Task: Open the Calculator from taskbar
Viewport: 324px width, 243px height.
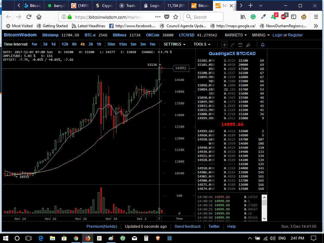Action: click(x=146, y=238)
